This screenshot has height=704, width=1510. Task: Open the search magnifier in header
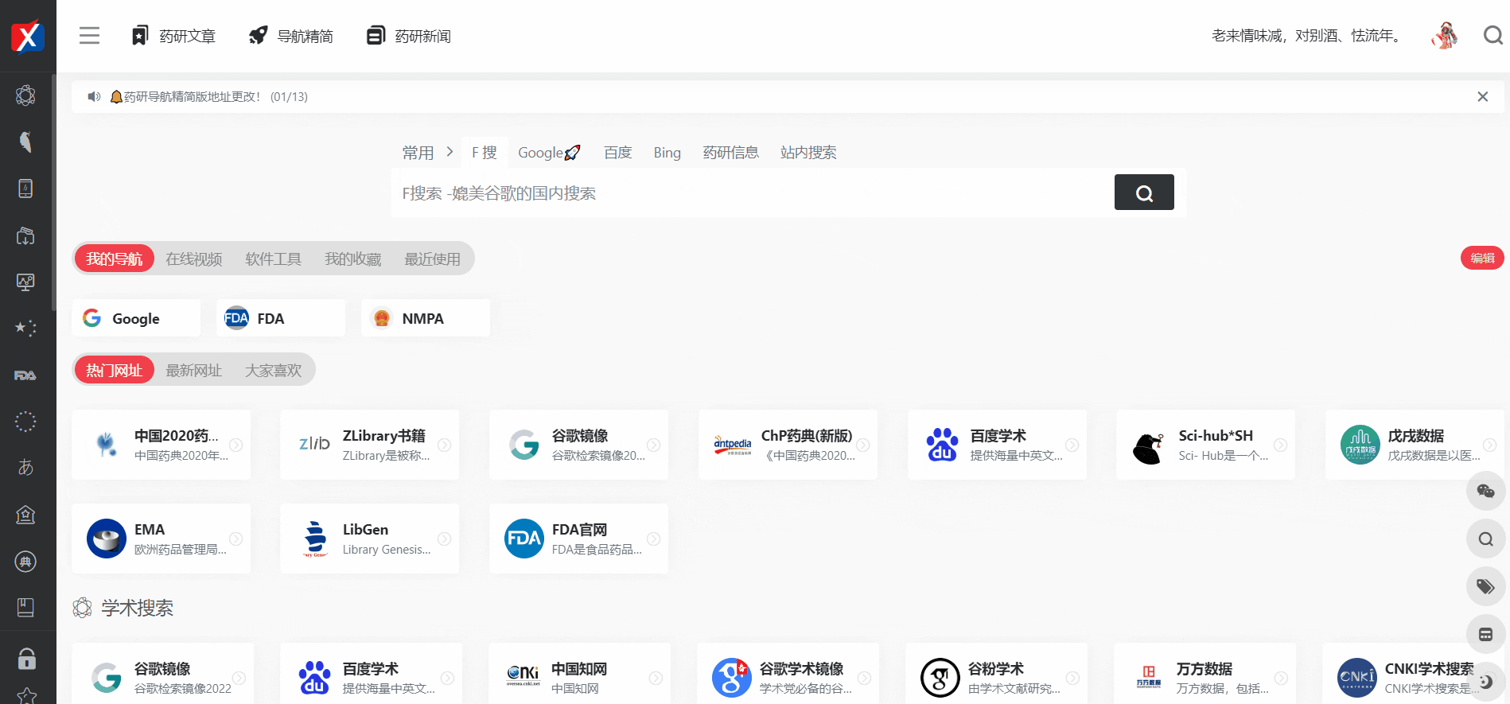(x=1493, y=36)
